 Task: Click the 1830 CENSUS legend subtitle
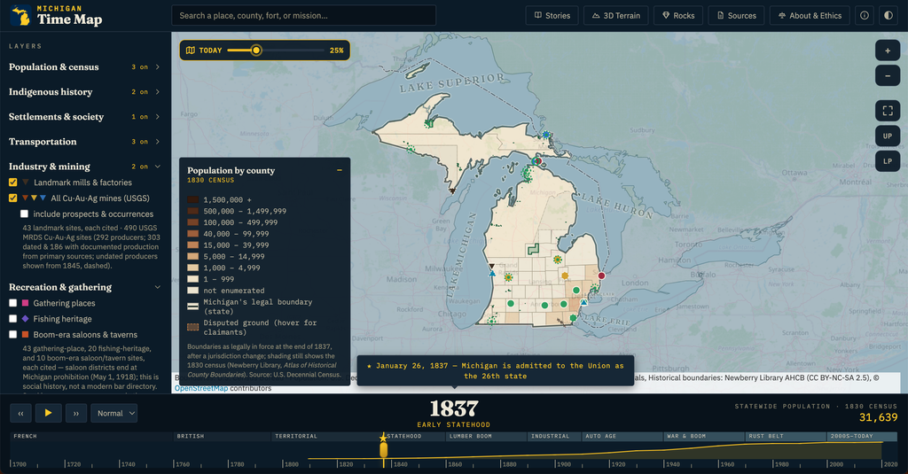click(210, 180)
